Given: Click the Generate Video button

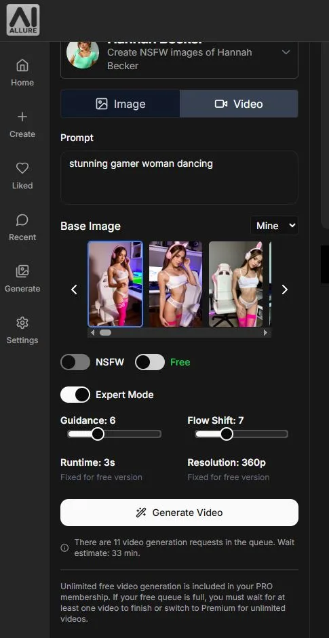Looking at the screenshot, I should [179, 513].
